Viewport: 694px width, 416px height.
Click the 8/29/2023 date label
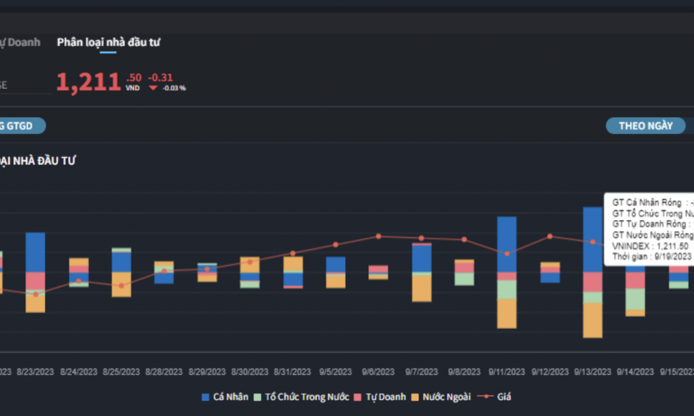click(207, 372)
